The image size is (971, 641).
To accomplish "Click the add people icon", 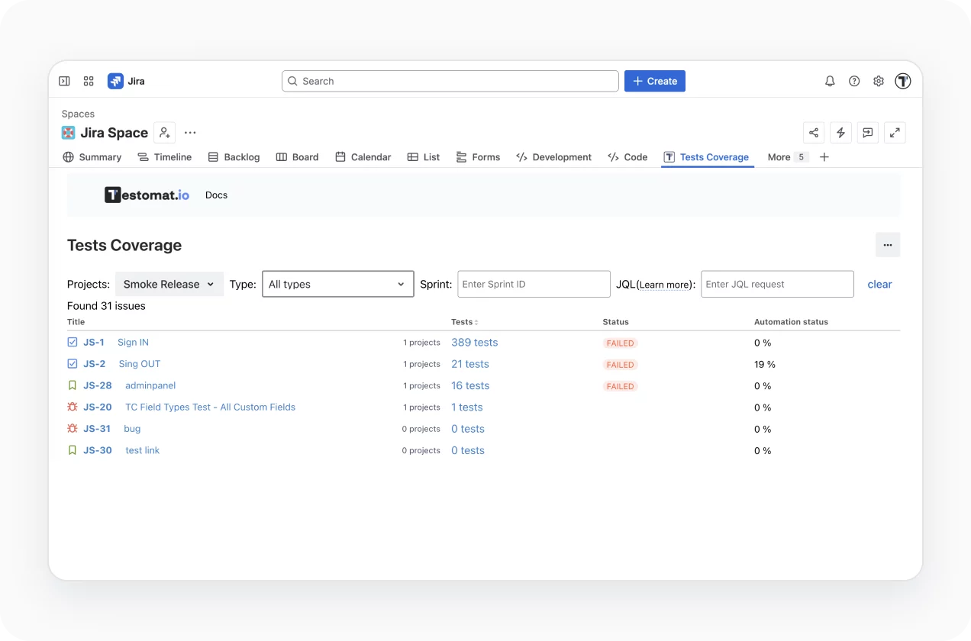I will point(165,133).
